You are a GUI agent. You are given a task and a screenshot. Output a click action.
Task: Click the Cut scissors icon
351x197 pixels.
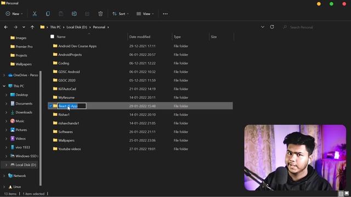click(x=35, y=14)
